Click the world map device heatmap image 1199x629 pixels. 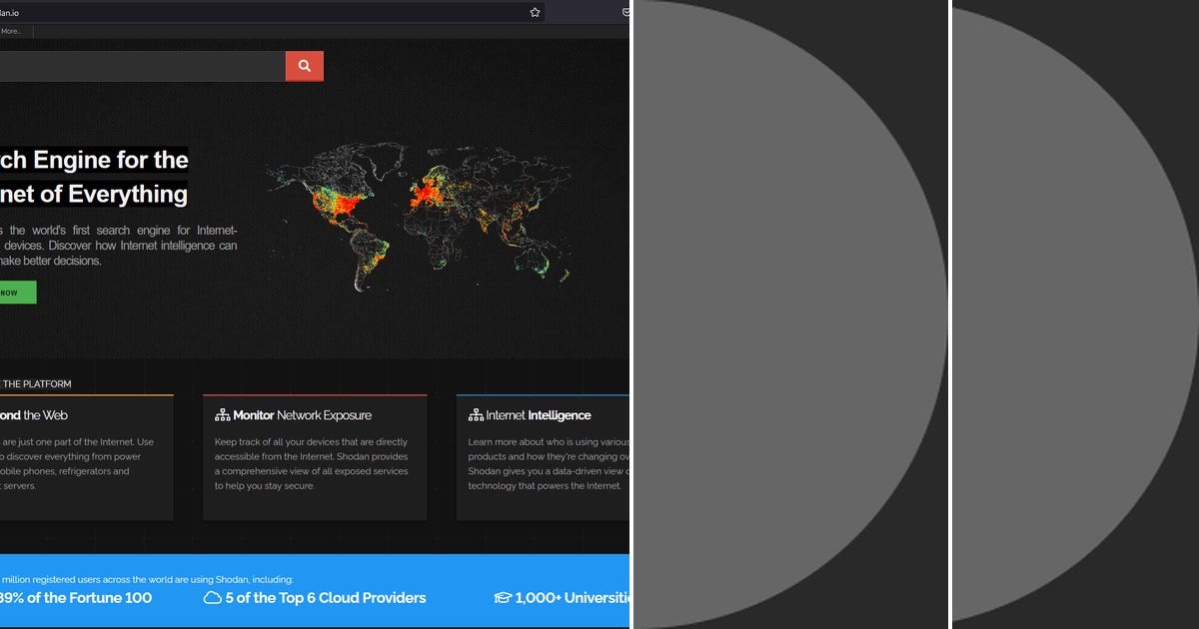click(420, 215)
